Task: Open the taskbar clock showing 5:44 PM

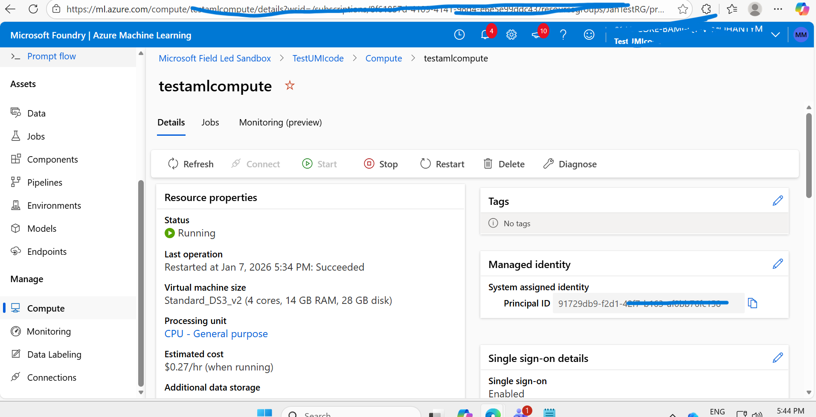Action: (x=790, y=411)
